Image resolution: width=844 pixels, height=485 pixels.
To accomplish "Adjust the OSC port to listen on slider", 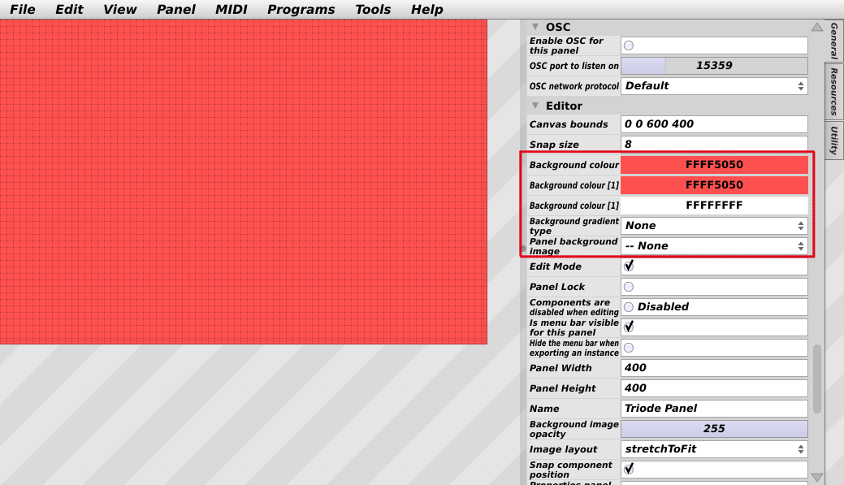I will point(714,66).
